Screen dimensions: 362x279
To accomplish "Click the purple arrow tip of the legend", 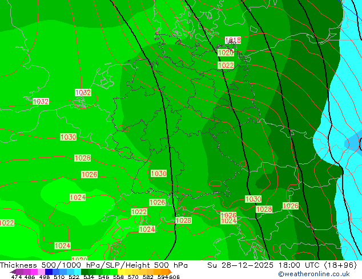I will (x=13, y=272).
